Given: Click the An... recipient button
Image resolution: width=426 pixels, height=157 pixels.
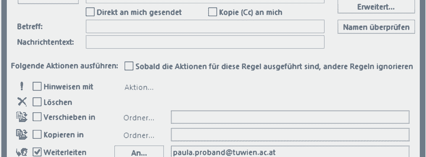Looking at the screenshot, I should coord(139,153).
